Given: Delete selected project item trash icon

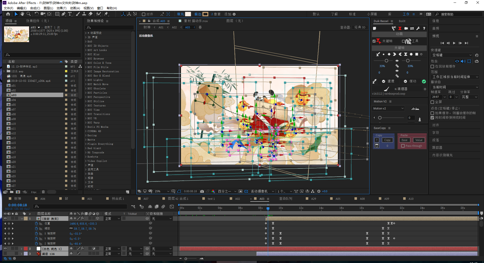Looking at the screenshot, I should click(43, 192).
